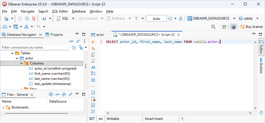This screenshot has height=123, width=265.
Task: Toggle the DBeaver perspective beaver icon
Action: point(233,27)
